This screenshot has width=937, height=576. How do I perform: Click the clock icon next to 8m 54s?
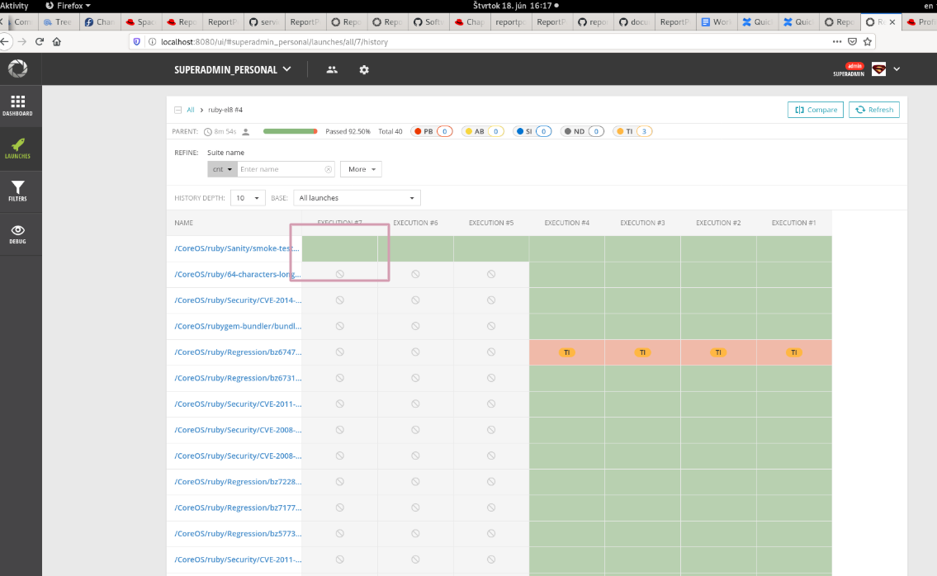click(208, 130)
